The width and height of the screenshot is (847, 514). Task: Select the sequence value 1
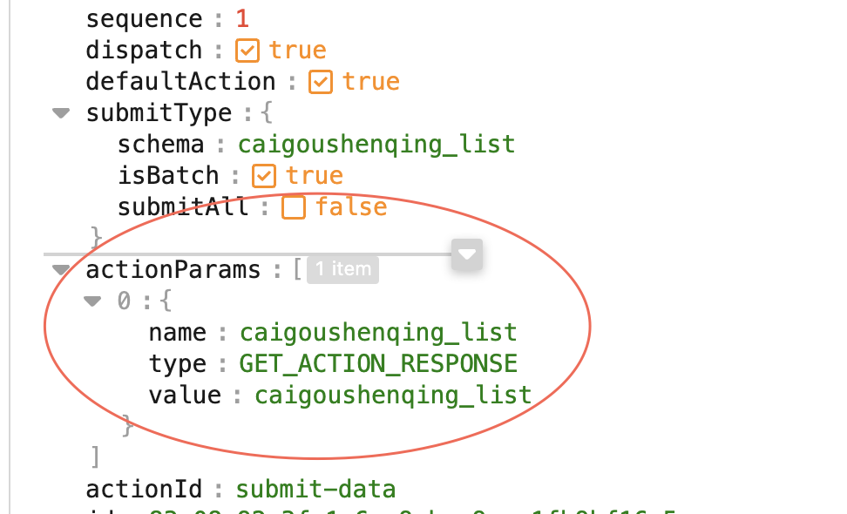click(x=242, y=19)
